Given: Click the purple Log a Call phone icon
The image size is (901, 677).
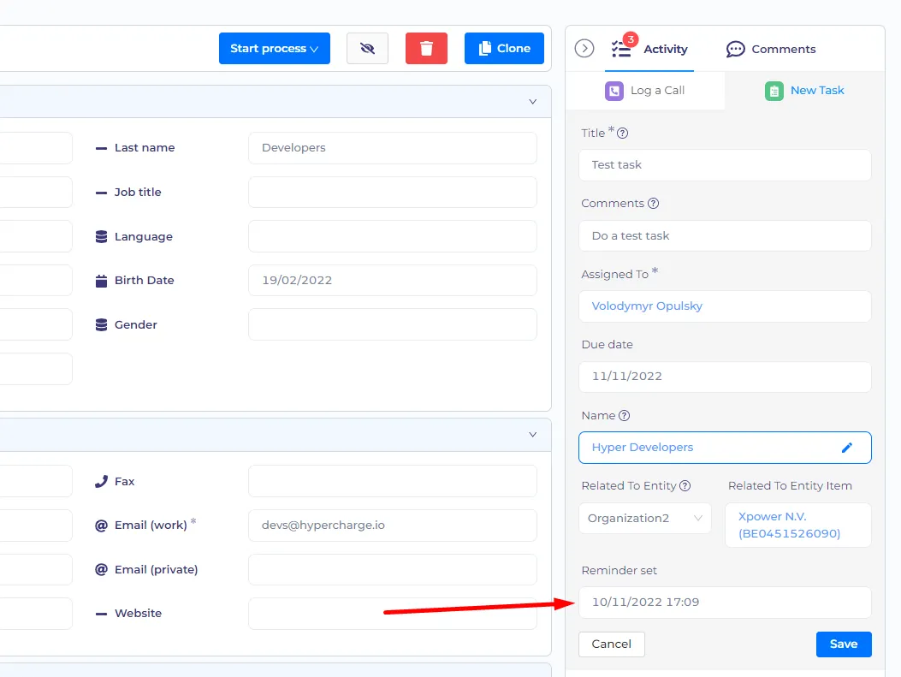Looking at the screenshot, I should pos(614,91).
